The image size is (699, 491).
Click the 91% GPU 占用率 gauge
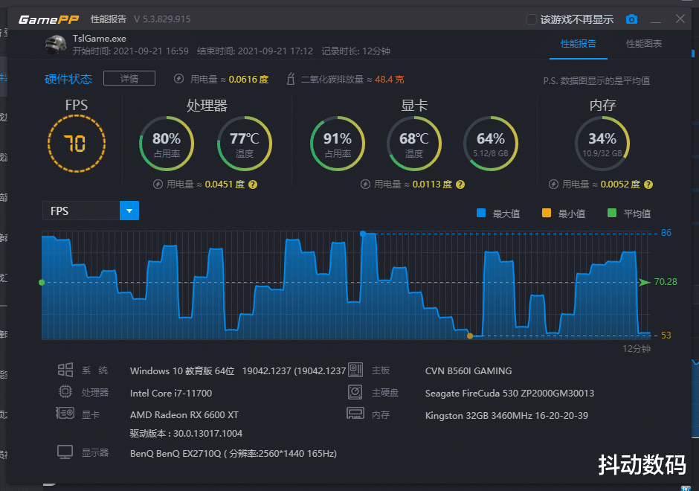[x=338, y=144]
